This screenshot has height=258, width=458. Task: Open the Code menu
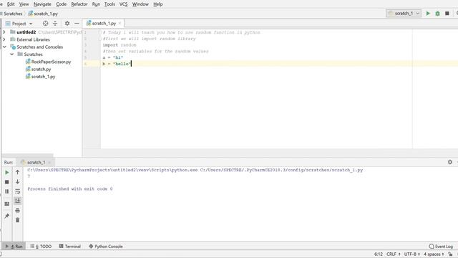tap(61, 4)
